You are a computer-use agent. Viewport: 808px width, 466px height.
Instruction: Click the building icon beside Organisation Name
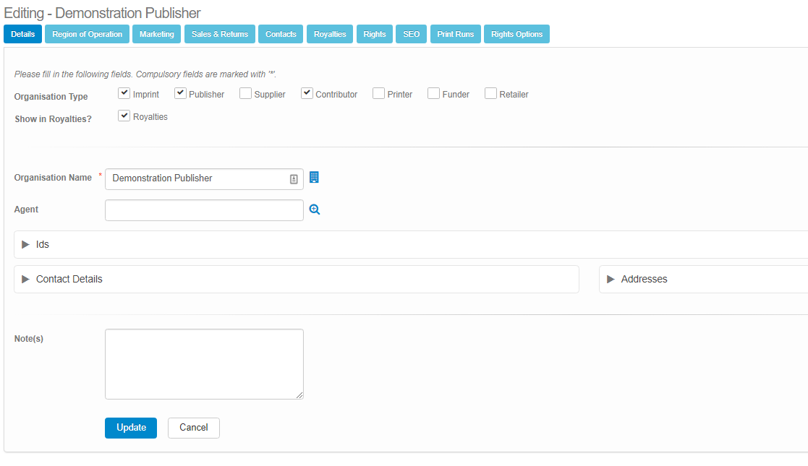[x=314, y=178]
